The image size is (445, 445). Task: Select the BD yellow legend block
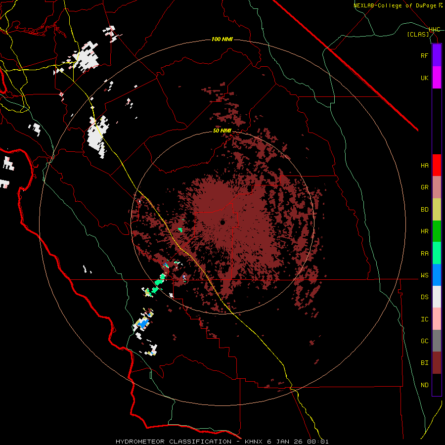click(437, 210)
